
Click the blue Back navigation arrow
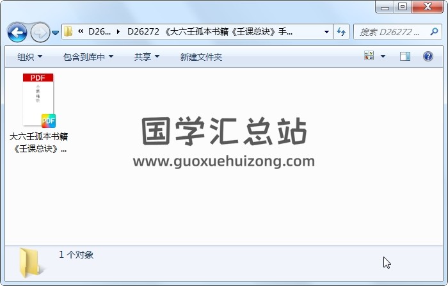(17, 33)
